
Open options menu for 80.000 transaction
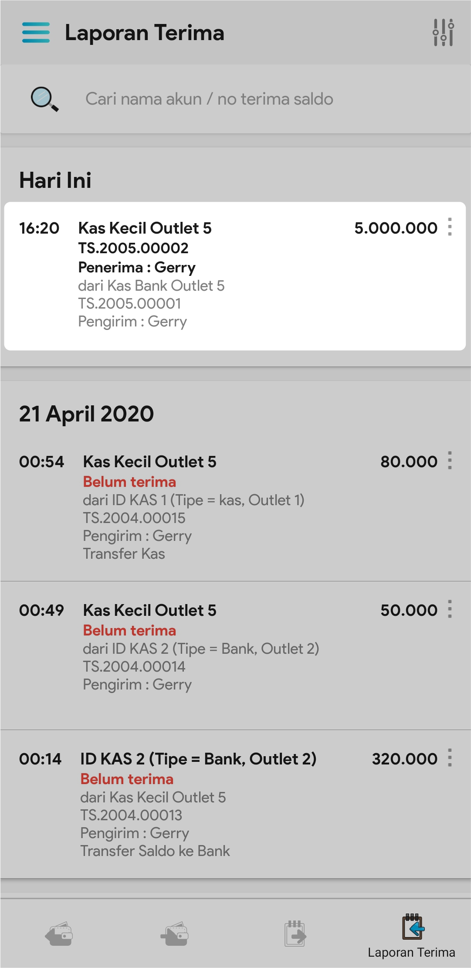(450, 461)
